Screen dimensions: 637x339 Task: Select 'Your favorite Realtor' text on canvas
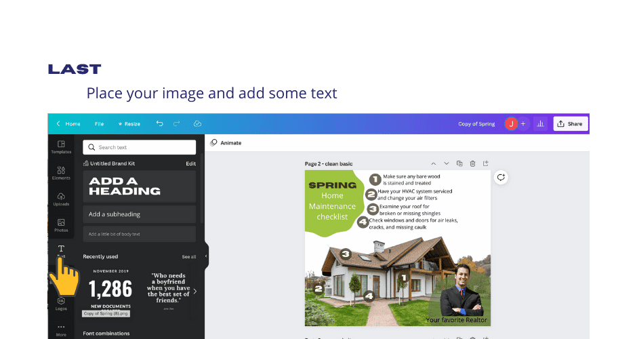click(456, 320)
